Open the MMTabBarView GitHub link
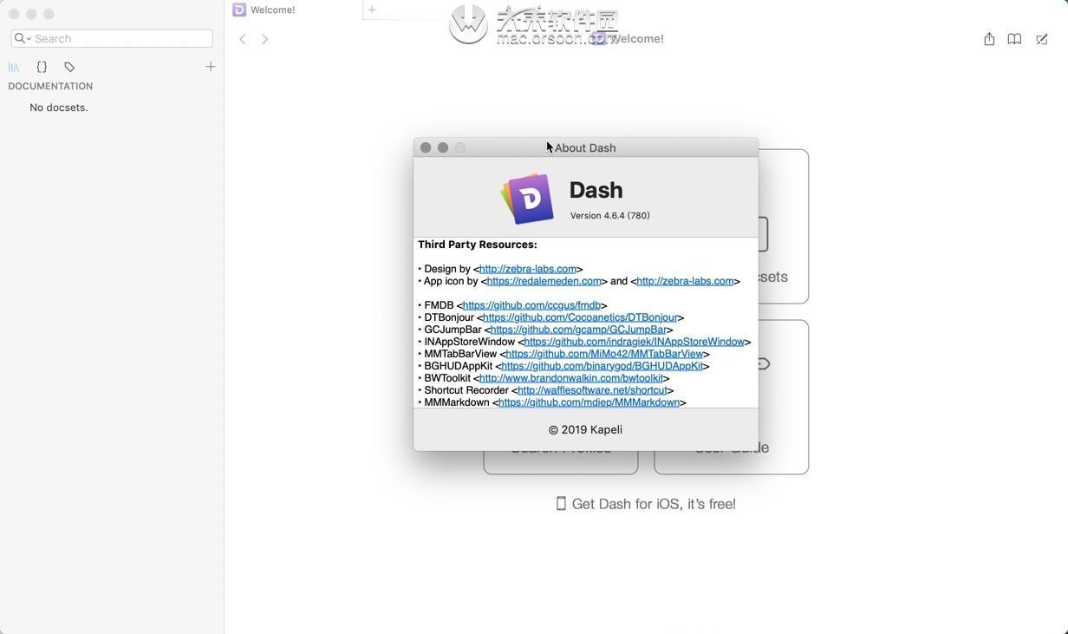Image resolution: width=1068 pixels, height=634 pixels. (604, 354)
